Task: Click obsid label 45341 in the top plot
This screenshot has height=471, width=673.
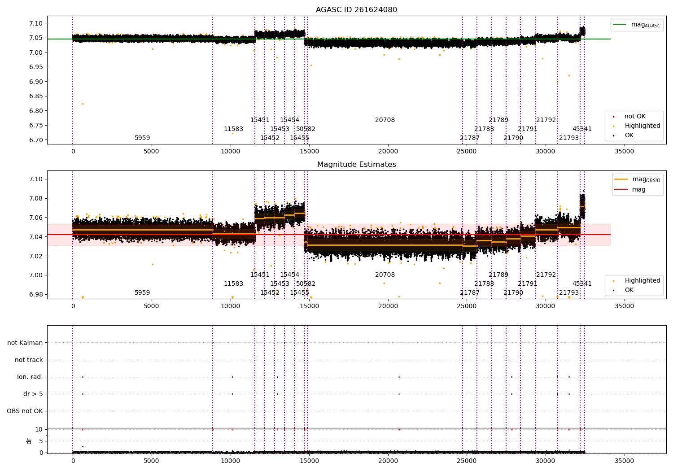Action: (x=582, y=129)
